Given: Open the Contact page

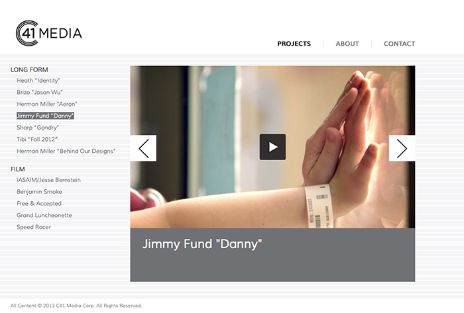Looking at the screenshot, I should (x=399, y=44).
